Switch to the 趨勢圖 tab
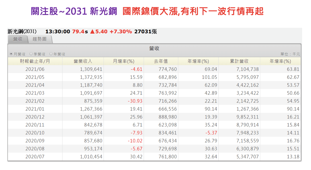The width and height of the screenshot is (311, 170). 39,39
